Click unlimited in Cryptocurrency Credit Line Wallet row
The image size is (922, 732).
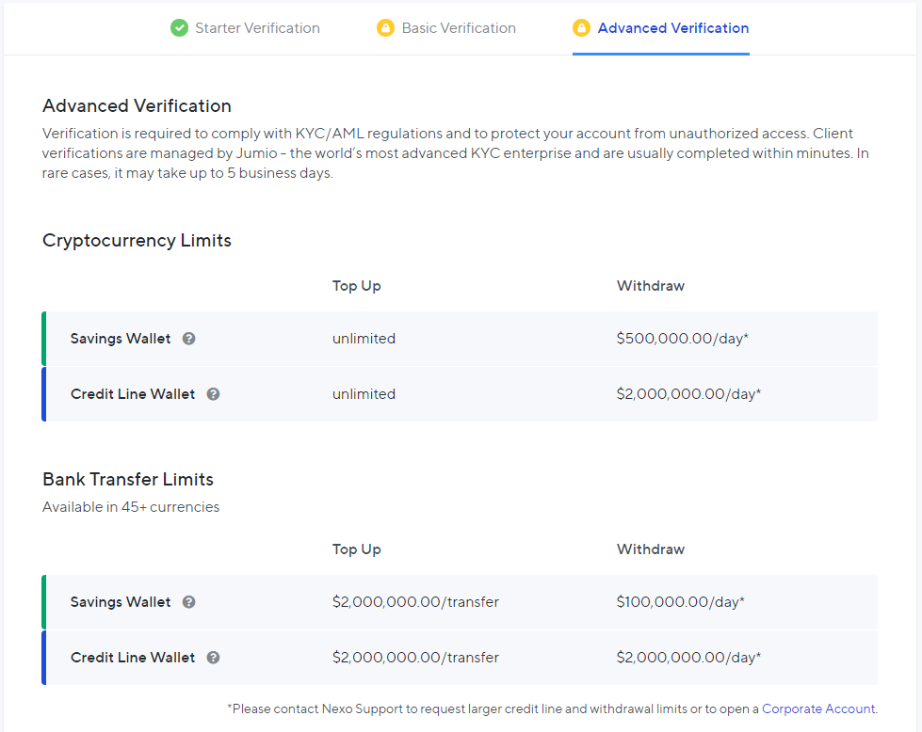click(x=364, y=393)
